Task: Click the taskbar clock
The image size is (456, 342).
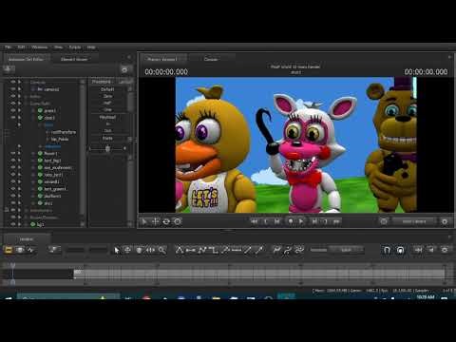Action: [426, 297]
